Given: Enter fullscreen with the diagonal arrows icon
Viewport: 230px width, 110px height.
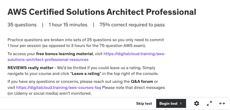Looking at the screenshot, I should (x=209, y=103).
